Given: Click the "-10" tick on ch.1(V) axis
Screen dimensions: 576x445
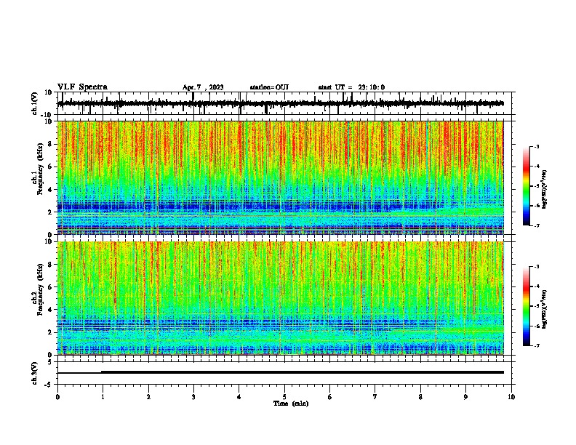Looking at the screenshot, I should tap(47, 115).
